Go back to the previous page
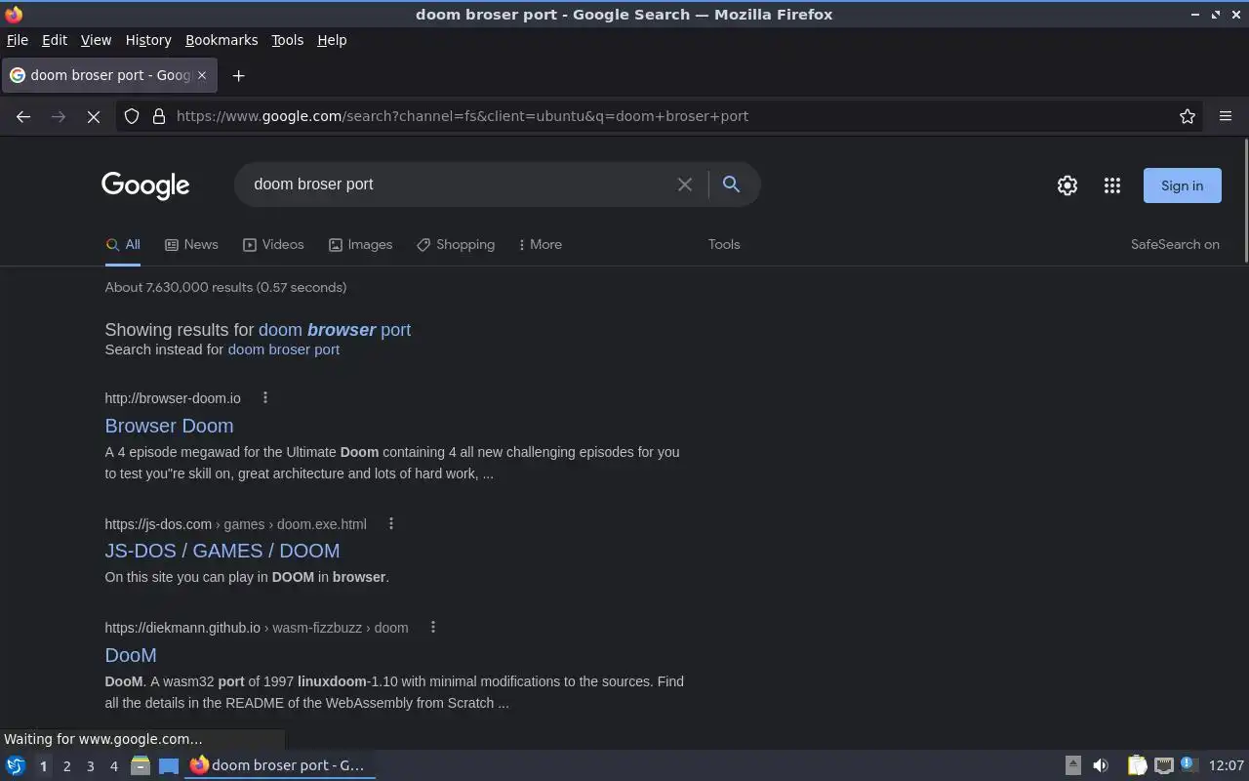This screenshot has width=1249, height=781. [x=23, y=116]
